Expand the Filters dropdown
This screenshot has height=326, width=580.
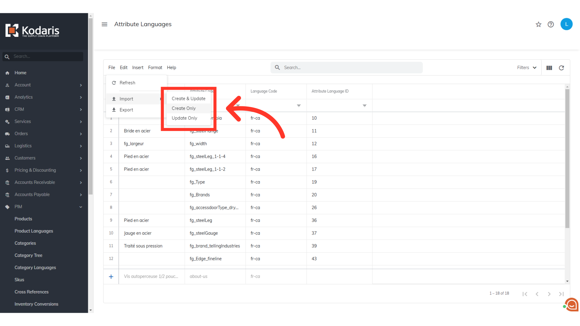[x=527, y=68]
